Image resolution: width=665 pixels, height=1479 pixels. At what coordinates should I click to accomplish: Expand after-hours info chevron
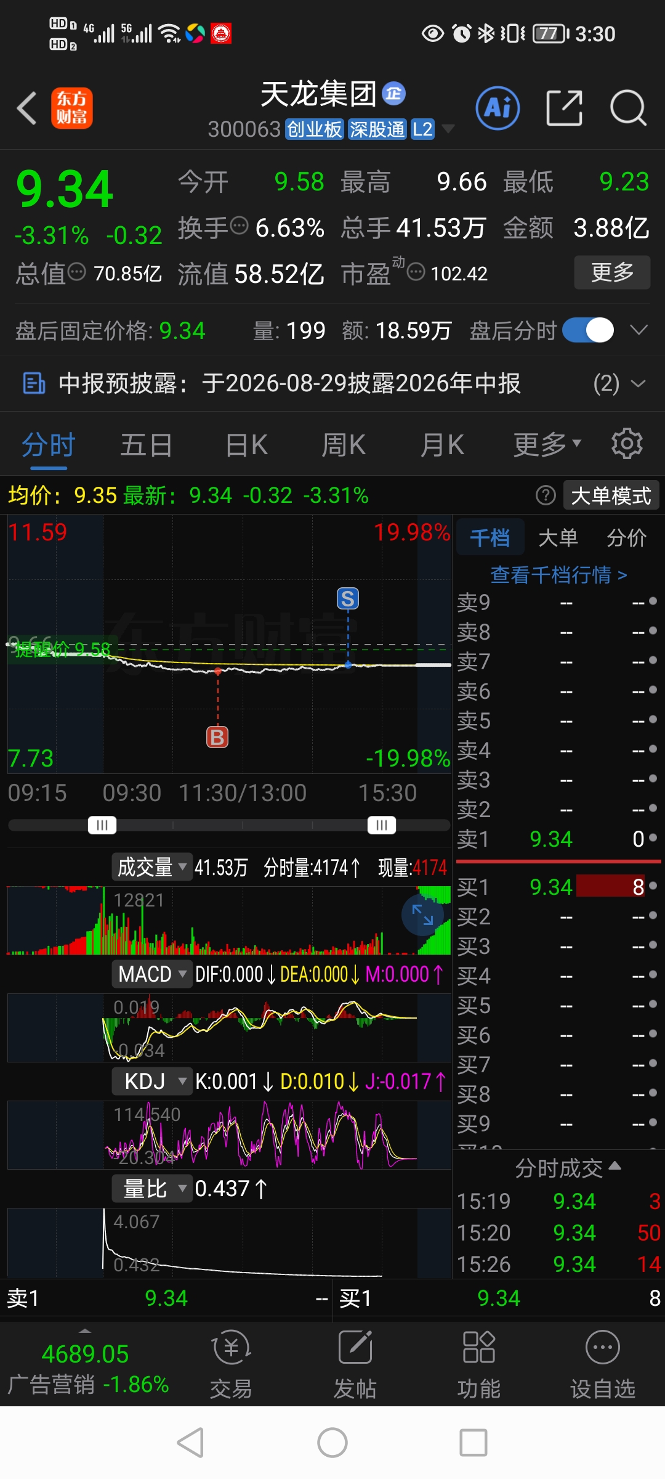pyautogui.click(x=639, y=330)
